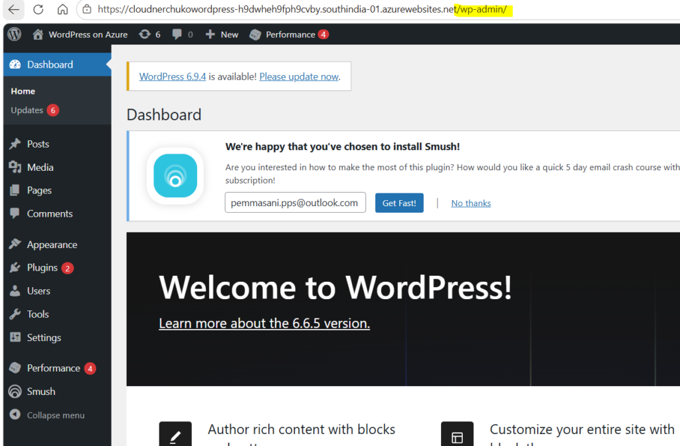
Task: Click the red 6 badge next to Updates
Action: coord(53,110)
